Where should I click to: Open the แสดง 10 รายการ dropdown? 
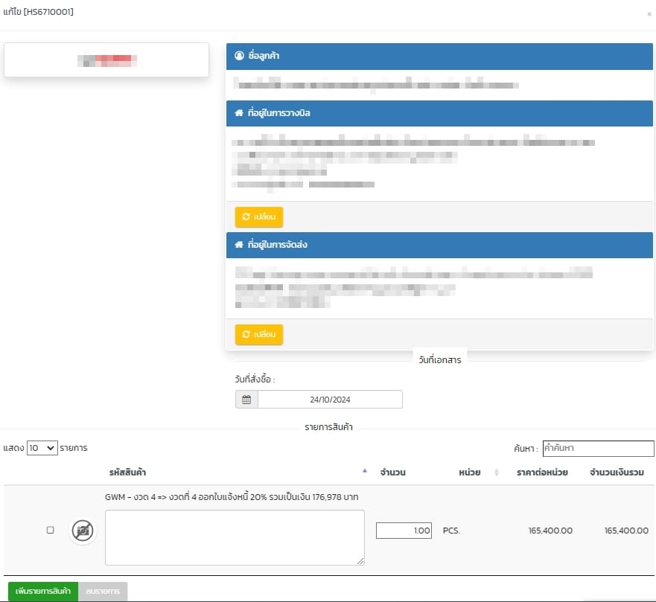tap(42, 448)
